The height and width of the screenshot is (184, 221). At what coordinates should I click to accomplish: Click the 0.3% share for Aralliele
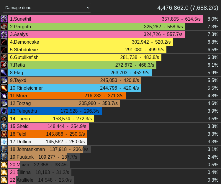click(213, 180)
